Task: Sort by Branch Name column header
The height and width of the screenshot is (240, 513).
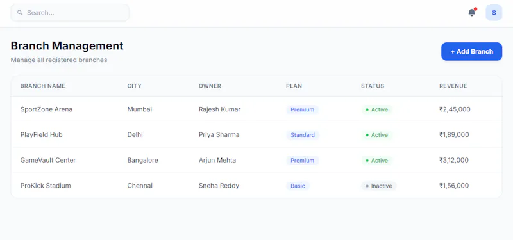Action: tap(43, 86)
